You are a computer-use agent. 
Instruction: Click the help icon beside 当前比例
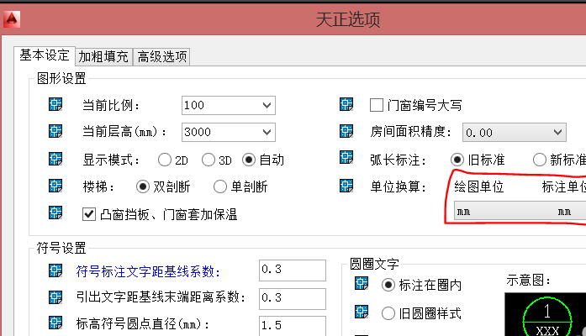click(55, 104)
